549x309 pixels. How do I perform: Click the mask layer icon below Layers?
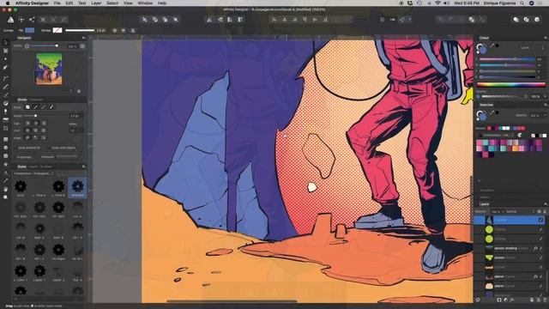pos(499,300)
